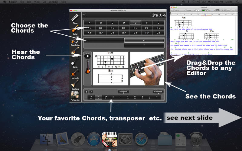Screen dimensions: 242x151
Task: Open the App Store icon in the Dock
Action: pos(94,139)
